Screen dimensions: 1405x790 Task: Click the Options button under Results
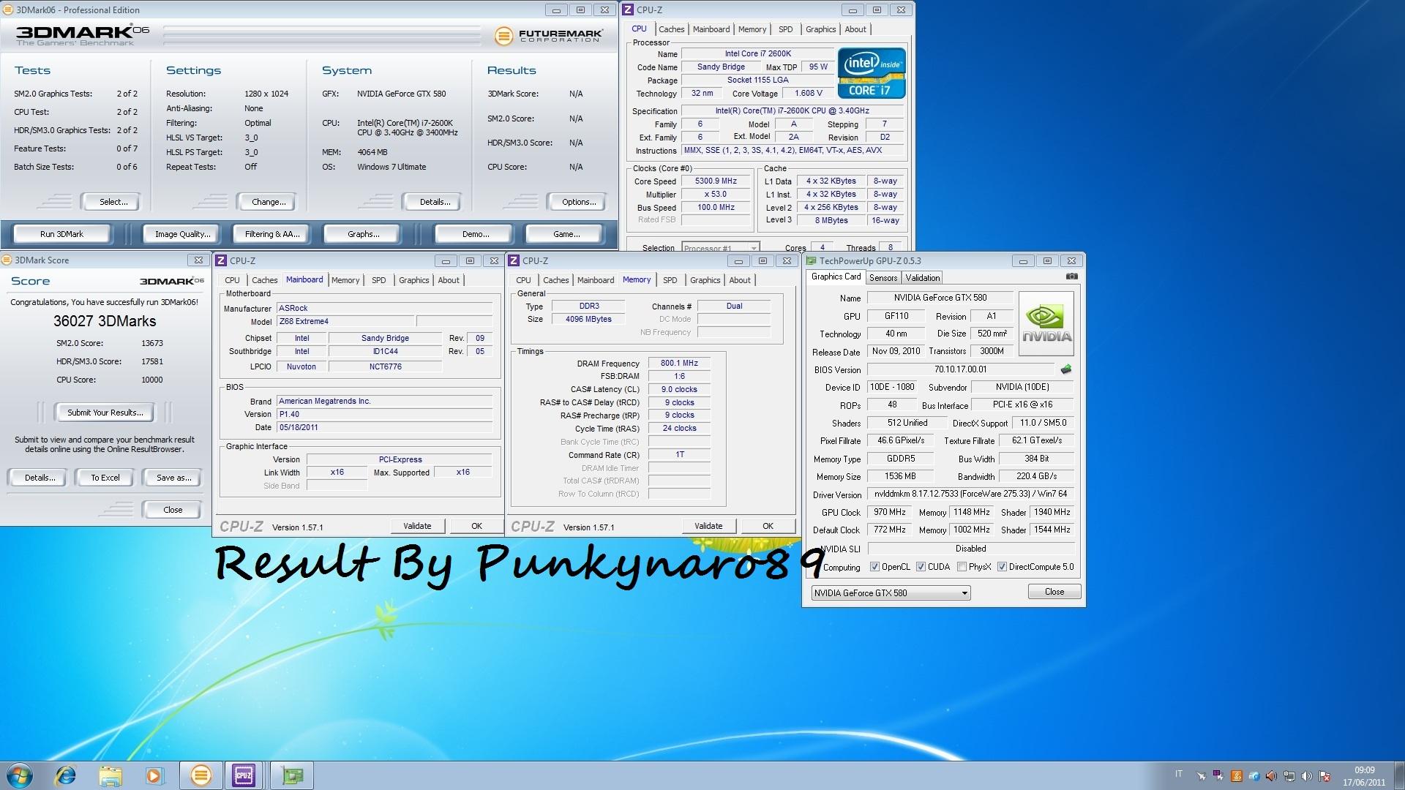(579, 202)
